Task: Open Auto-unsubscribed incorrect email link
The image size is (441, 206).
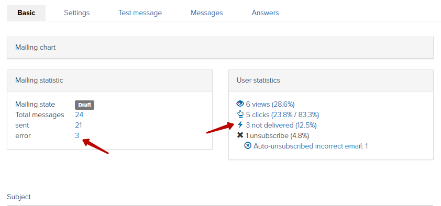Action: coord(311,146)
